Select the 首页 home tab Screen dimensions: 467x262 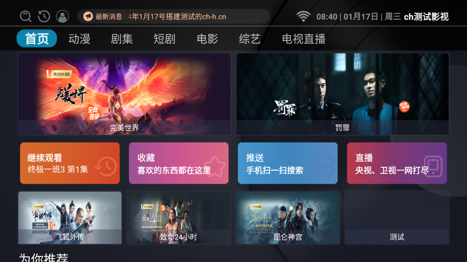pyautogui.click(x=37, y=39)
